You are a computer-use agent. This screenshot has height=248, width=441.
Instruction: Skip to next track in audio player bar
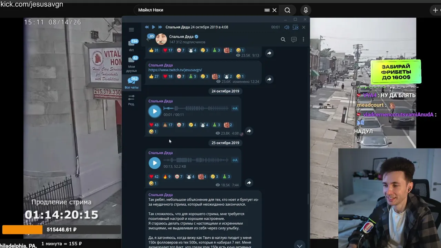tap(160, 27)
